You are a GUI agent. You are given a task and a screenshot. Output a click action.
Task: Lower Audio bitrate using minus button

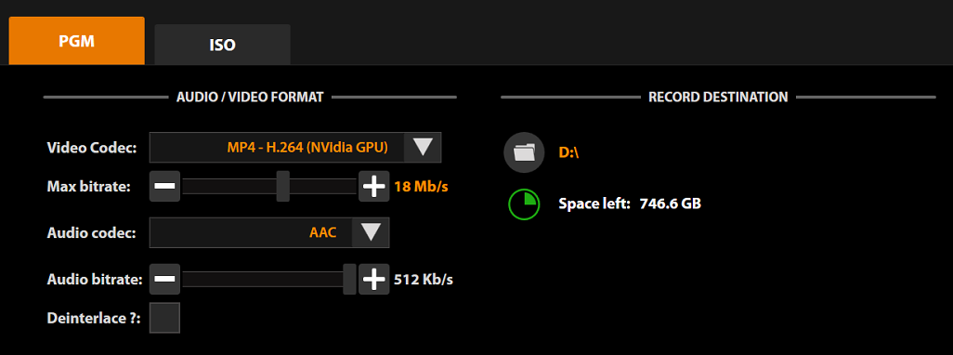(164, 279)
